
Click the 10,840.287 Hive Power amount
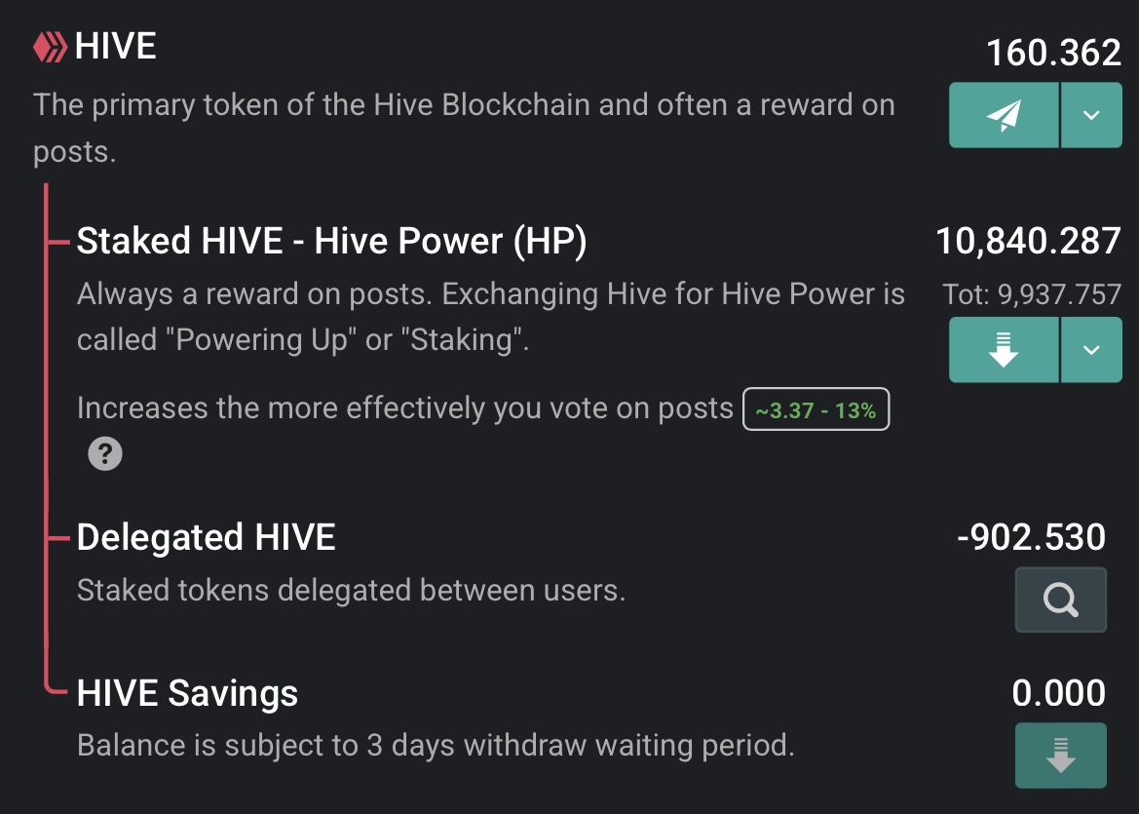(x=1028, y=241)
